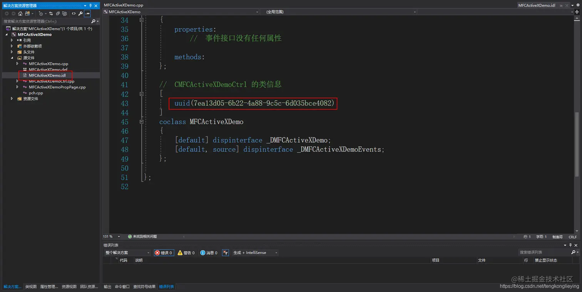Click the search magnifier in Solution Explorer
This screenshot has height=292, width=582.
[x=93, y=21]
